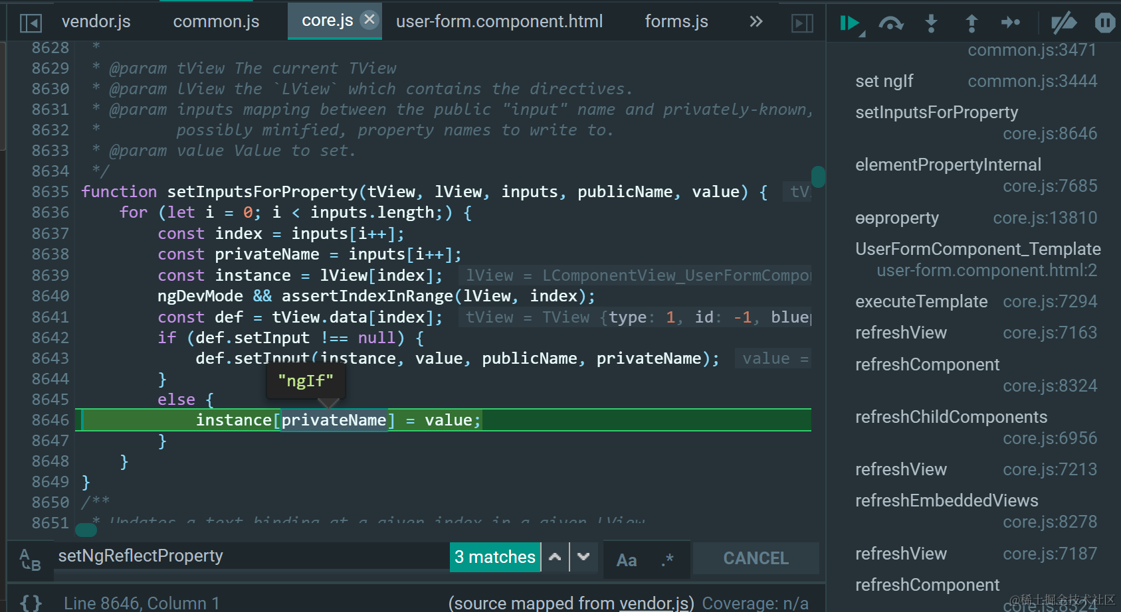This screenshot has height=612, width=1121.
Task: Select the core.js tab
Action: tap(327, 21)
